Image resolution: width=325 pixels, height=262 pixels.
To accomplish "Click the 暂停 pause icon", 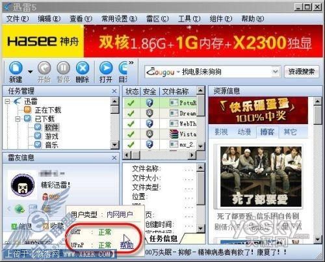I will point(63,68).
